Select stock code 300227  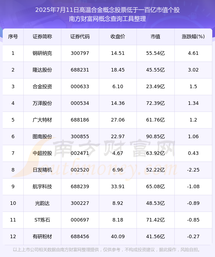[80, 203]
